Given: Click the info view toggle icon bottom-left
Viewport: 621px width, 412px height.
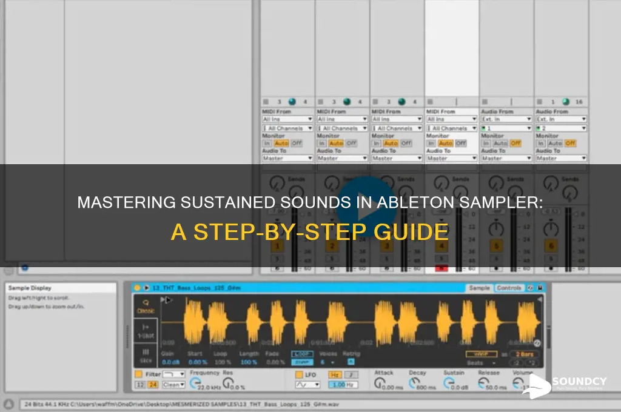Looking at the screenshot, I should [x=8, y=404].
